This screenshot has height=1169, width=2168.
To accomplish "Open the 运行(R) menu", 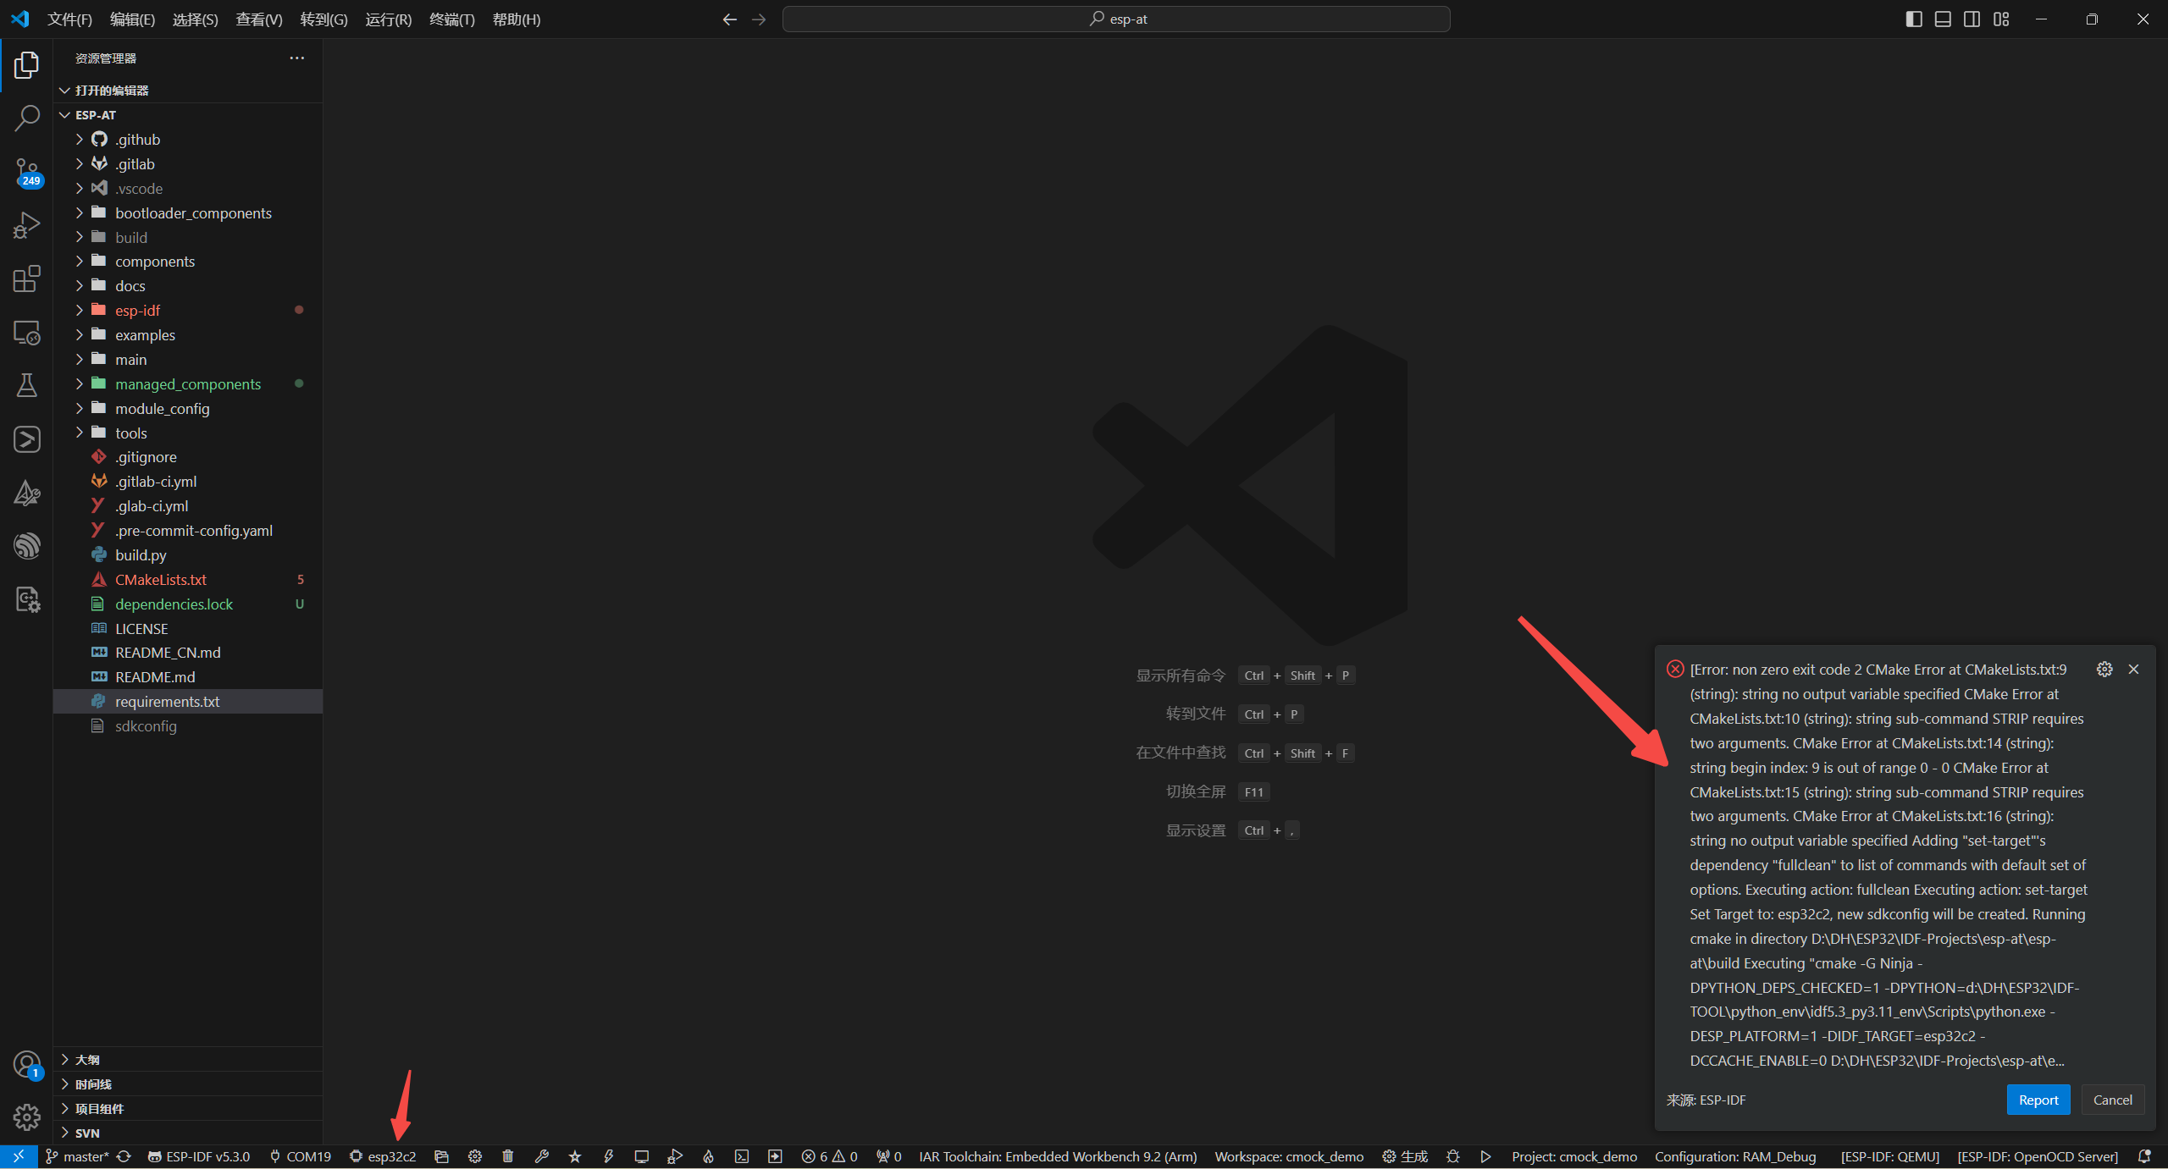I will click(388, 19).
